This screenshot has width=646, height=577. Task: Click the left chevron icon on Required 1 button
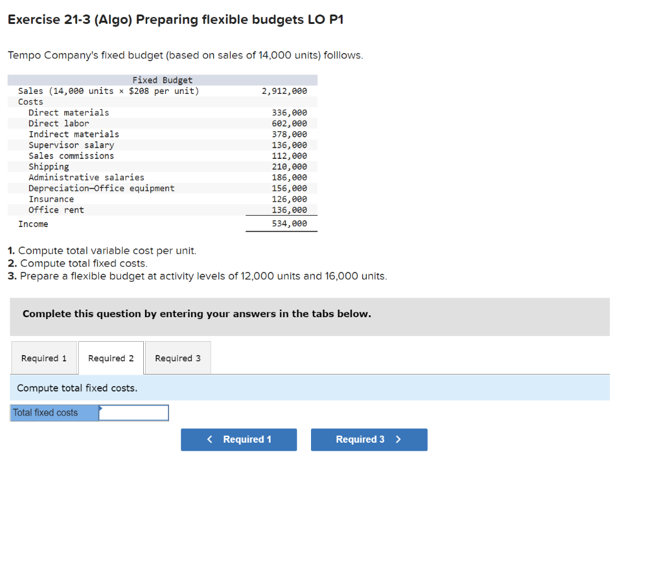[x=209, y=440]
